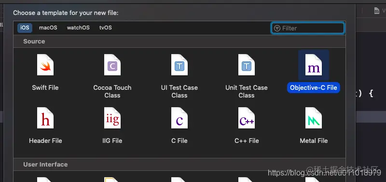The image size is (386, 182).
Task: Open the watchOS platform tab
Action: (x=78, y=28)
